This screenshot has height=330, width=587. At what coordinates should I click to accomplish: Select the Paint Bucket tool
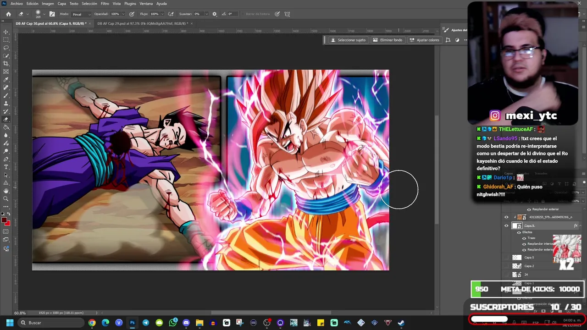(6, 127)
